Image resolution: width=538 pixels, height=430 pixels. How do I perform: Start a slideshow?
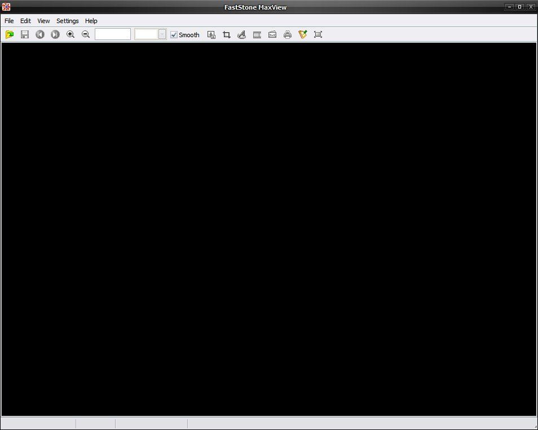pos(257,34)
